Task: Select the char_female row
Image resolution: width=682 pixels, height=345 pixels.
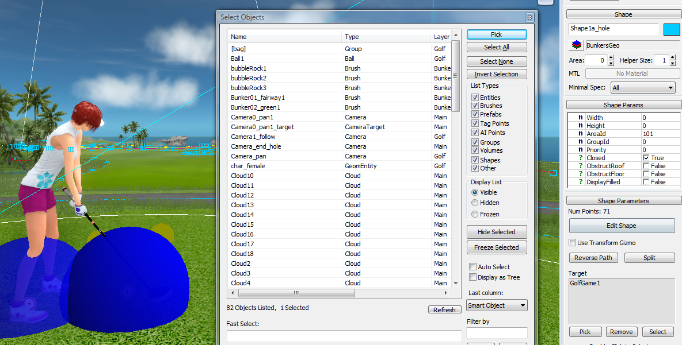Action: point(340,166)
